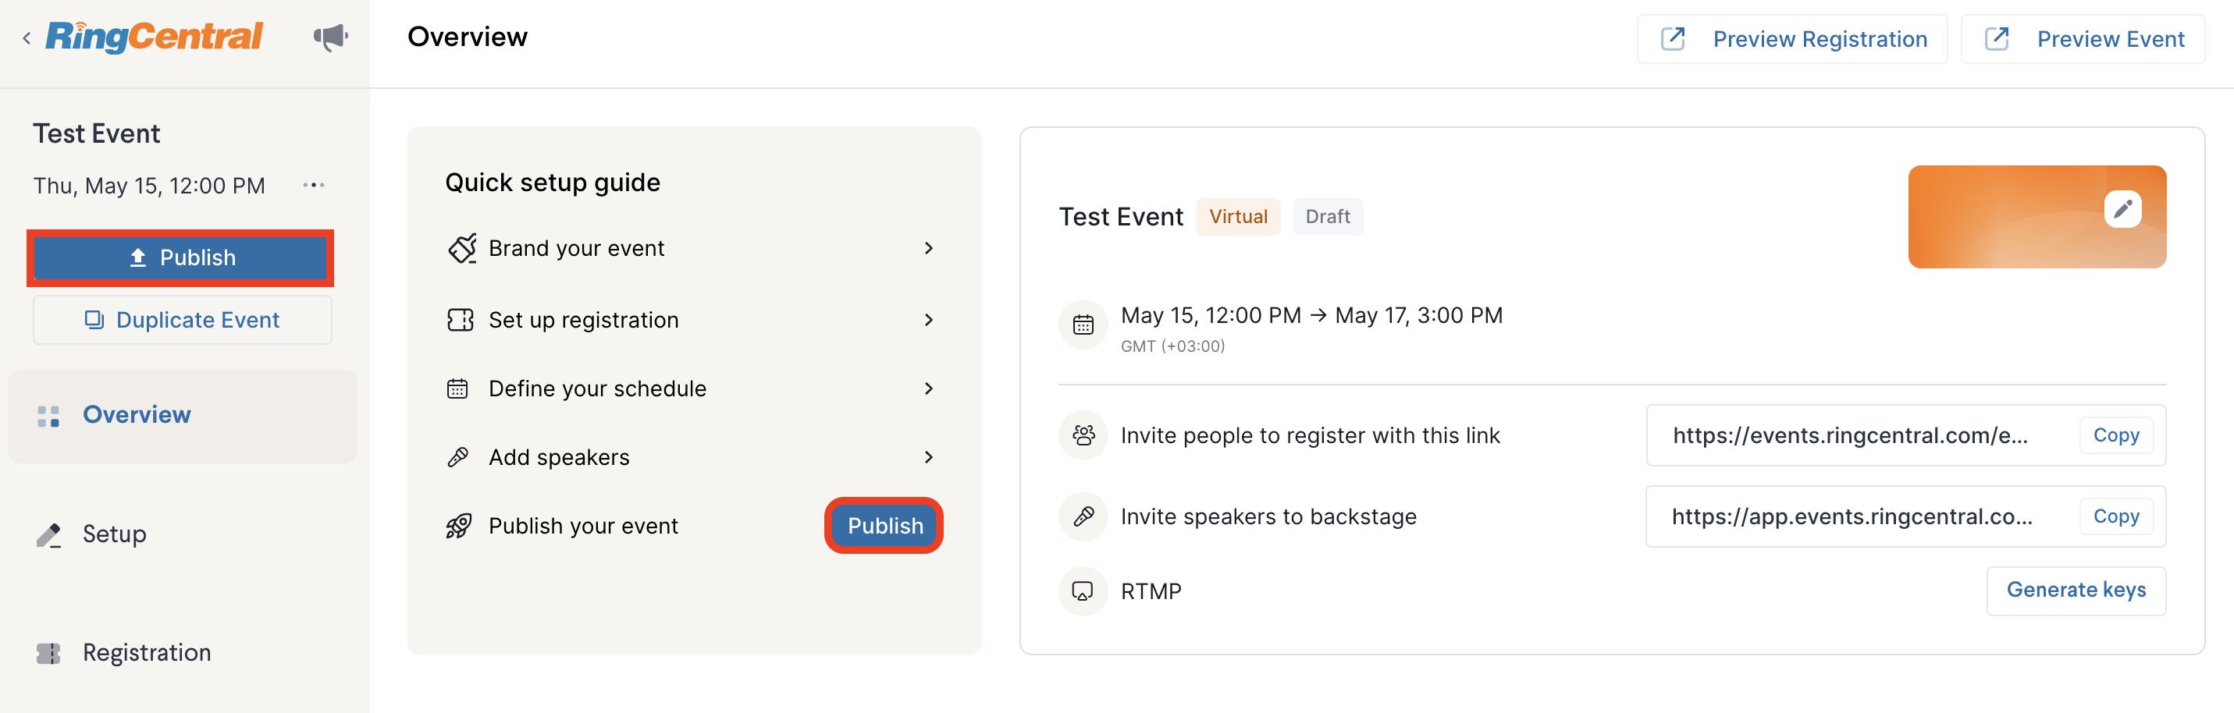
Task: Open the Add speakers step
Action: coord(691,457)
